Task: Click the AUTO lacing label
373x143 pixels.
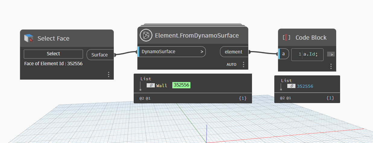Action: (x=232, y=64)
